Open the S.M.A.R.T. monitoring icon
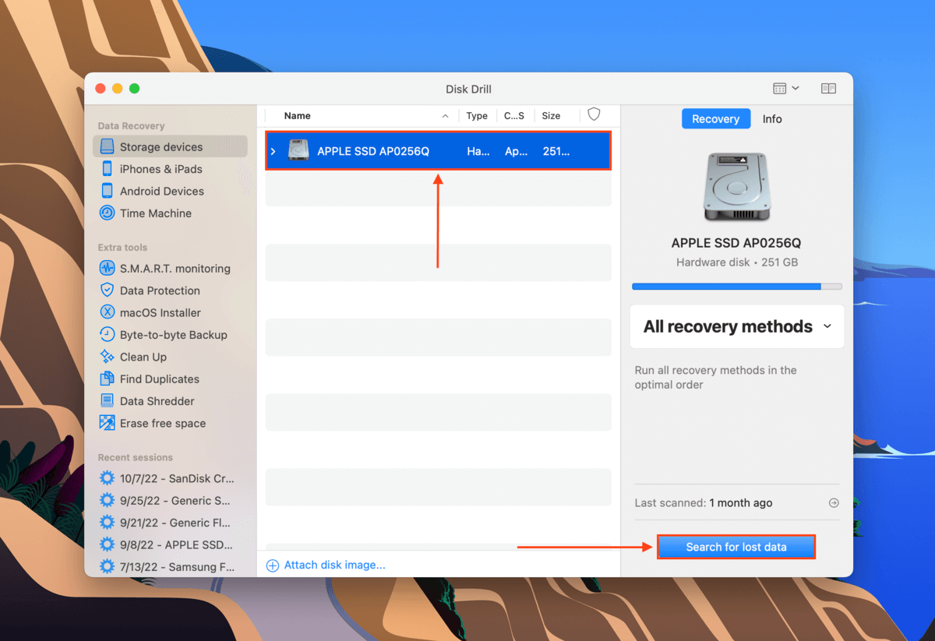 (107, 269)
